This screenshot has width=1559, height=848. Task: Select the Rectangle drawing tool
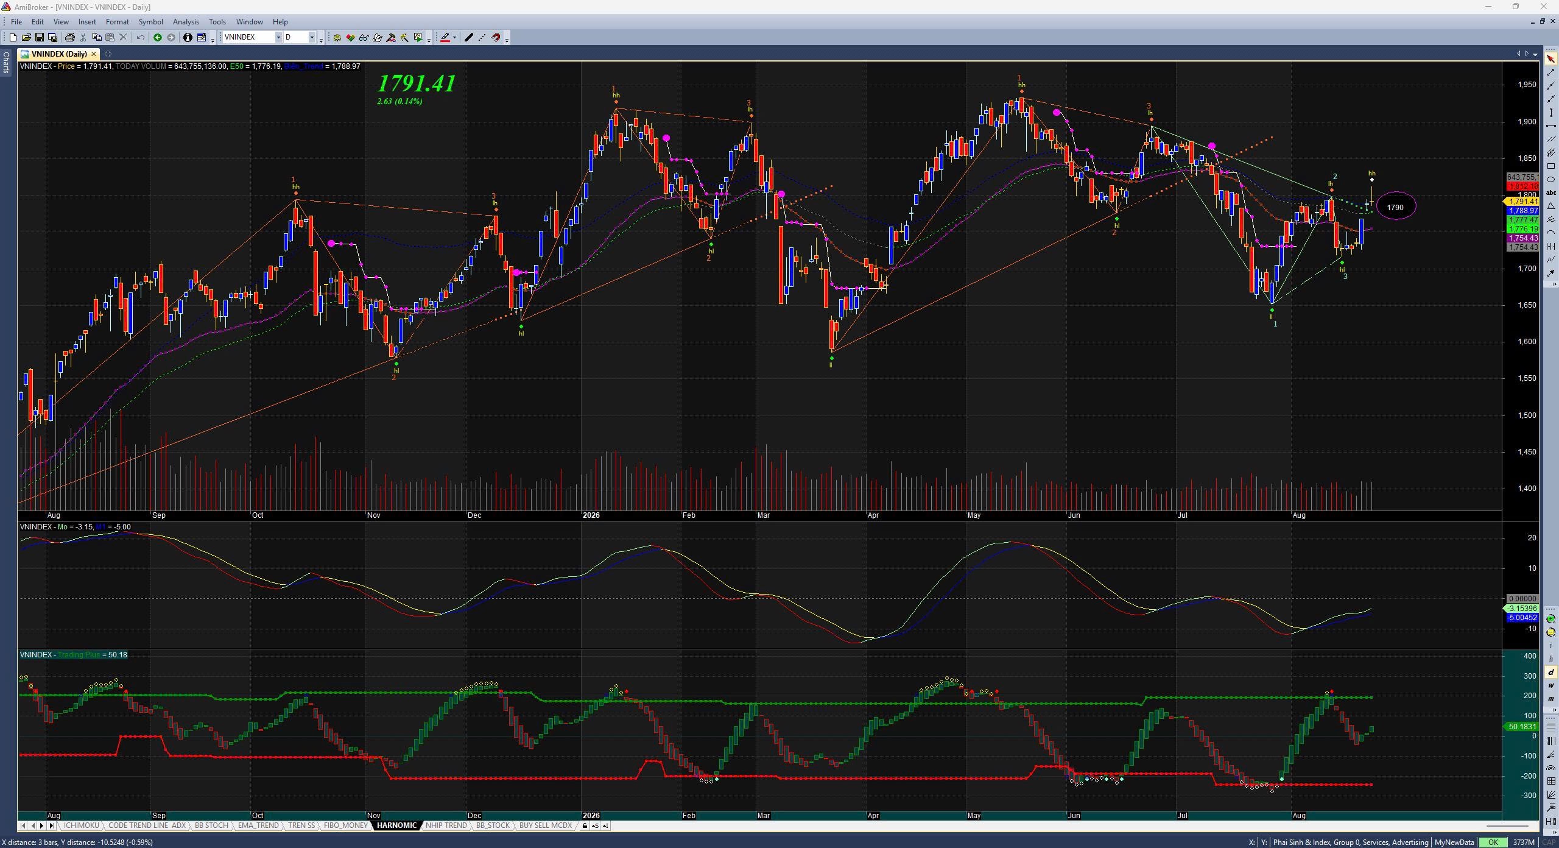[1550, 166]
